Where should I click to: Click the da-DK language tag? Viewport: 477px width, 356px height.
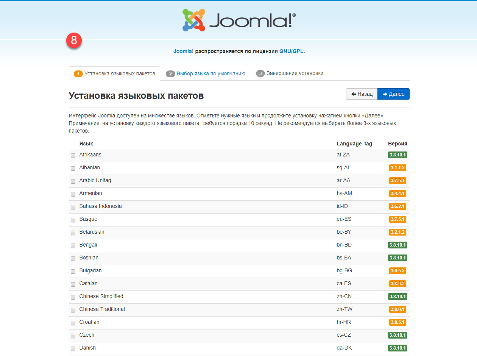pos(344,348)
